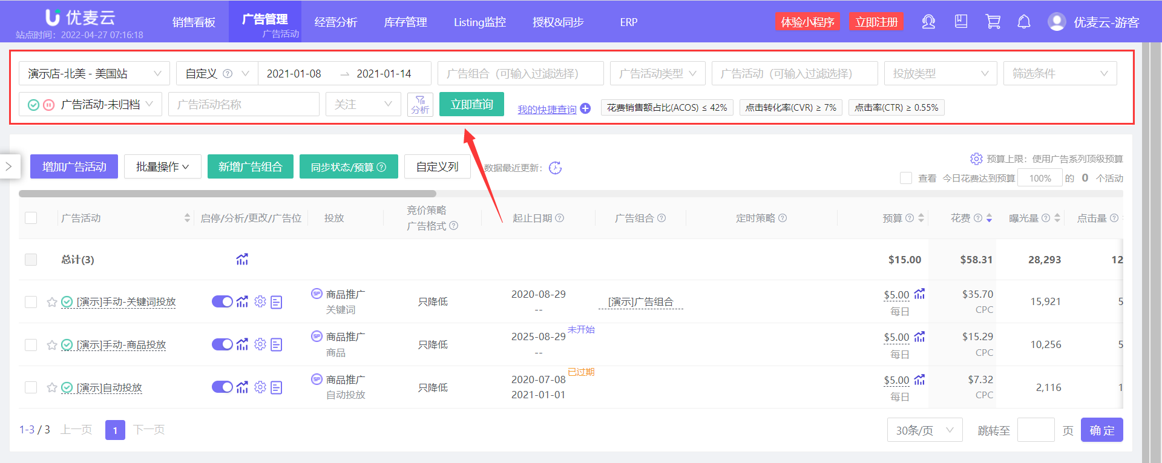This screenshot has height=463, width=1162.
Task: Toggle on/off switch for [演示]自动投放
Action: [x=222, y=387]
